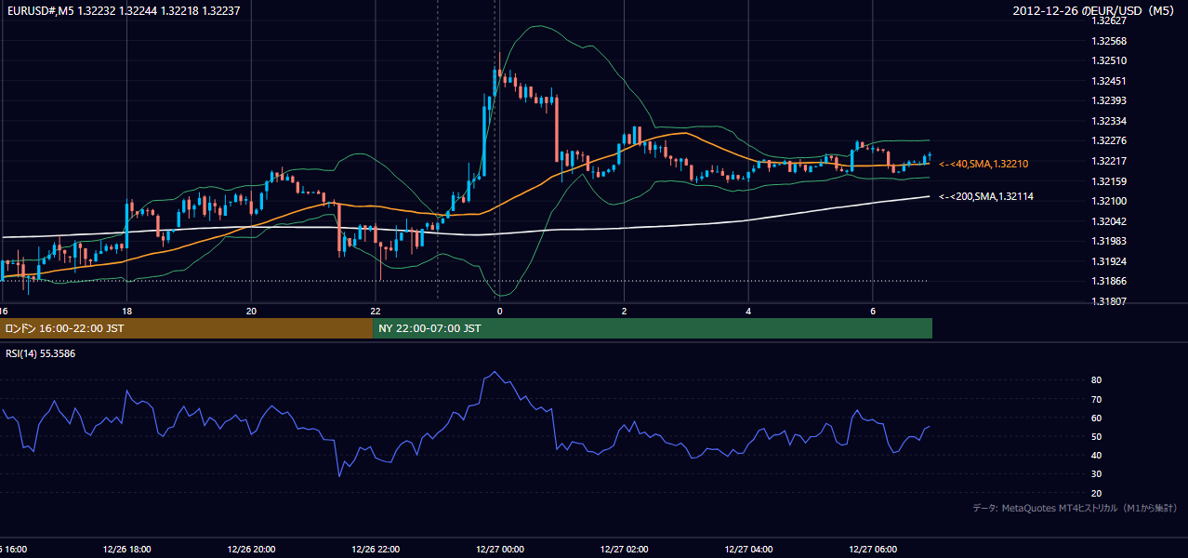Click price level 1.32276 on axis

pyautogui.click(x=1107, y=140)
